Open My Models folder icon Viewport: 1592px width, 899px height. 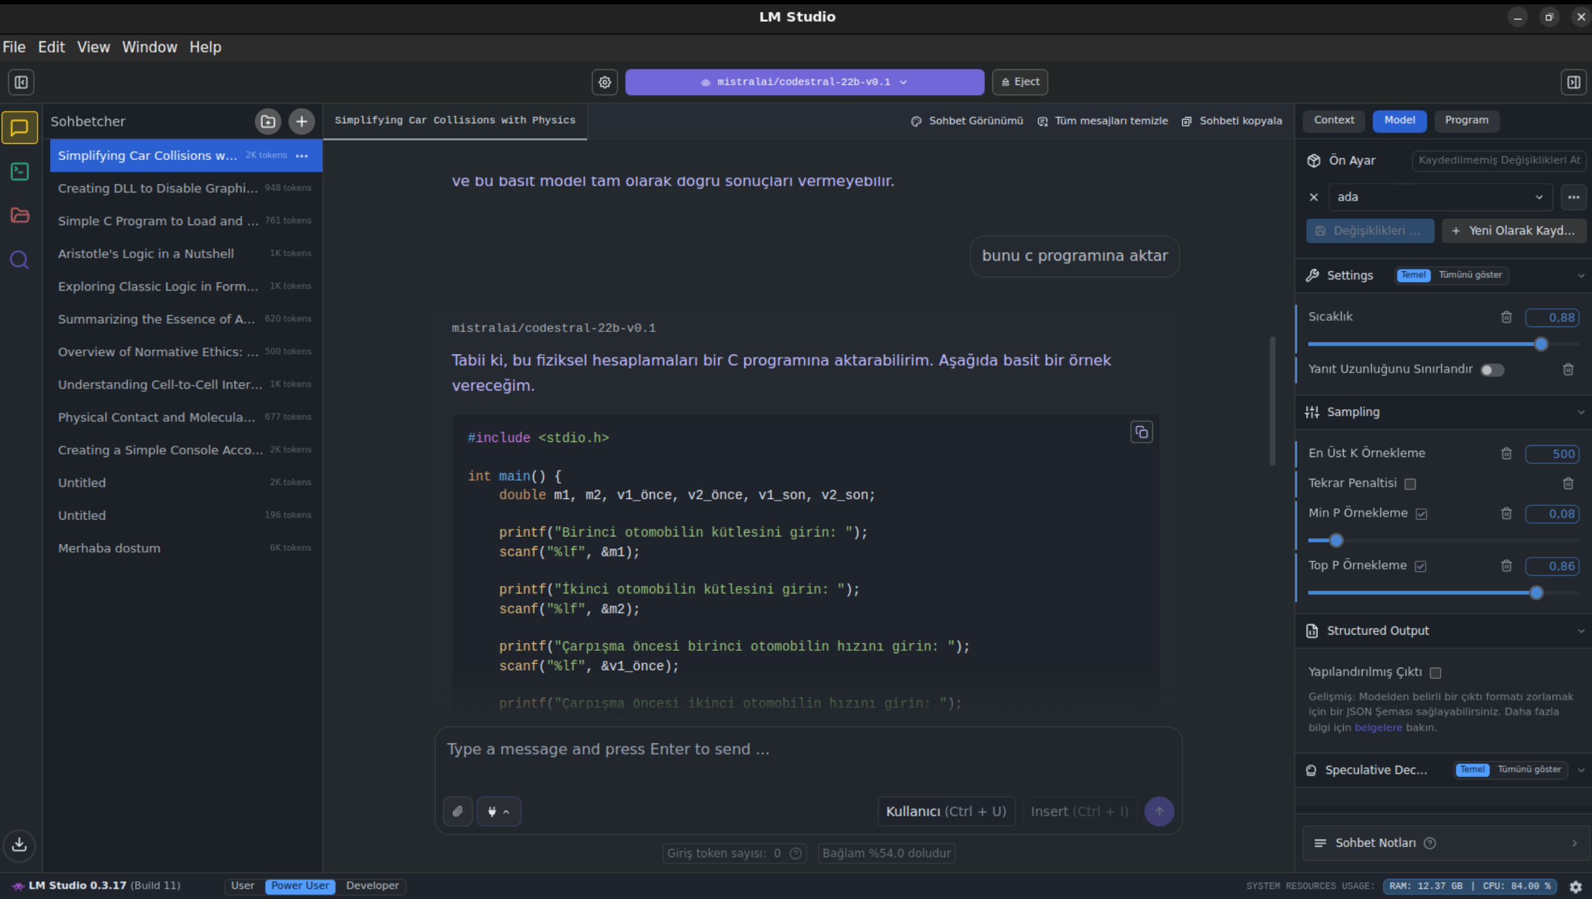20,215
